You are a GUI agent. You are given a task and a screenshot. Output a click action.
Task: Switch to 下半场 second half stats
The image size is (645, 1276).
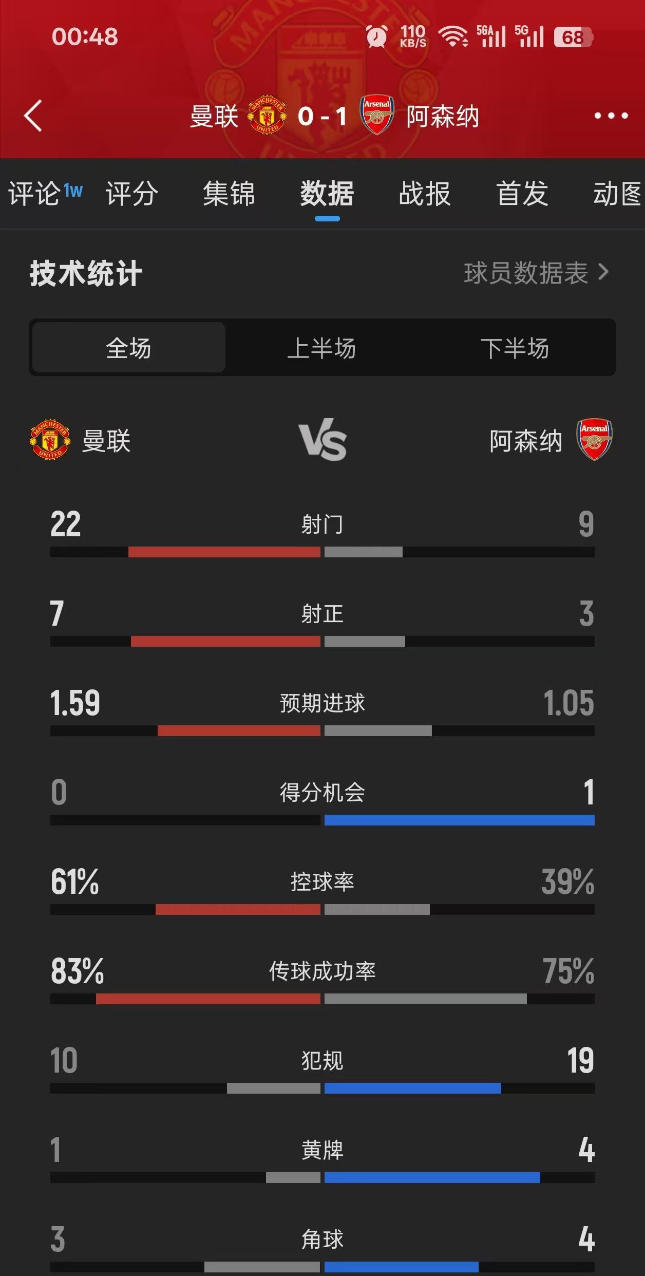[515, 348]
